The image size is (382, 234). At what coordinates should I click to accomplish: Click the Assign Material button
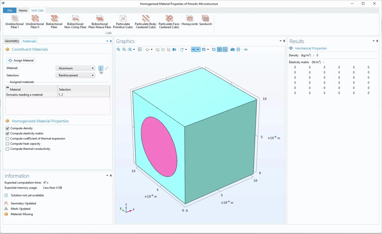[x=21, y=61]
